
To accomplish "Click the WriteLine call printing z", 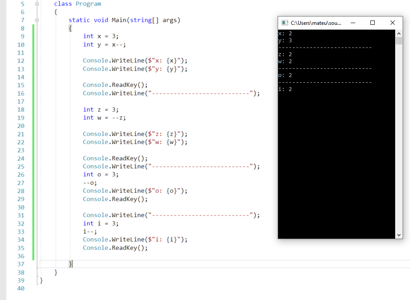I will [x=135, y=134].
